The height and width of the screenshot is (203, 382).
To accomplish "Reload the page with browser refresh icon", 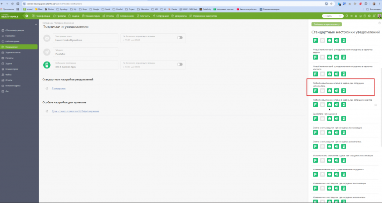I will point(12,3).
